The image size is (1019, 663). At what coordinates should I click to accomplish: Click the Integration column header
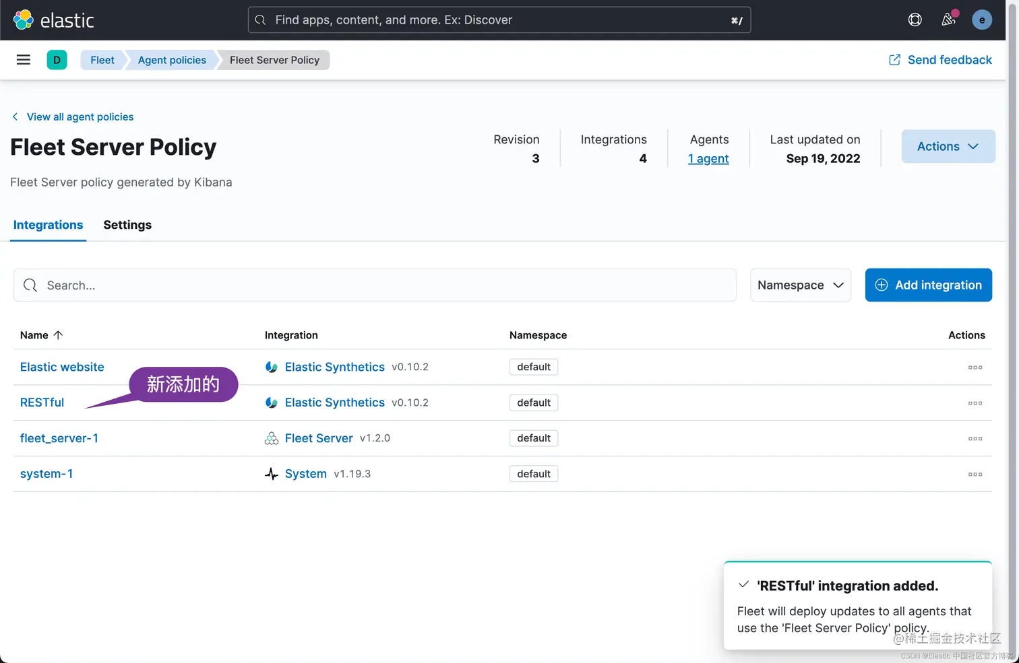coord(291,335)
